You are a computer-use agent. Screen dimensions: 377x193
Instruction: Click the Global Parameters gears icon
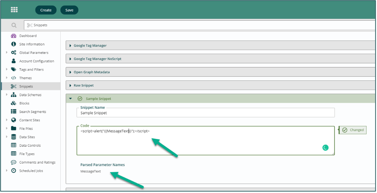click(14, 52)
